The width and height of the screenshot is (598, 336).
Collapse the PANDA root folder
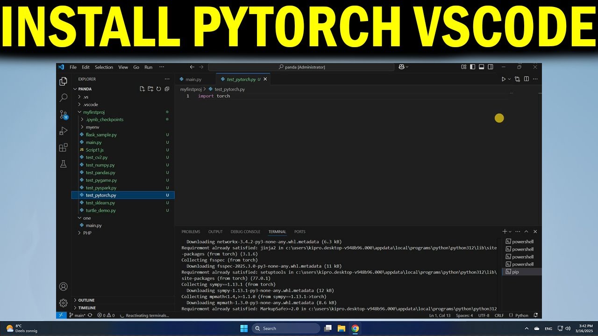(75, 89)
